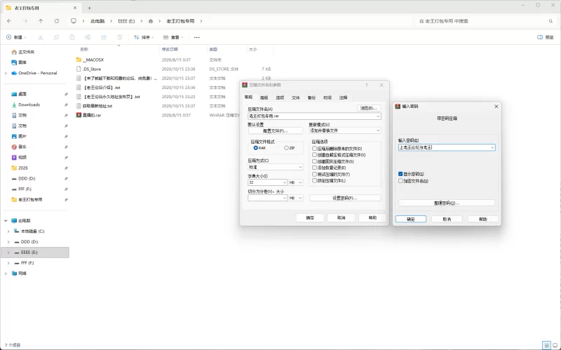Switch to details view via status bar icon
Image resolution: width=561 pixels, height=350 pixels.
[x=546, y=345]
